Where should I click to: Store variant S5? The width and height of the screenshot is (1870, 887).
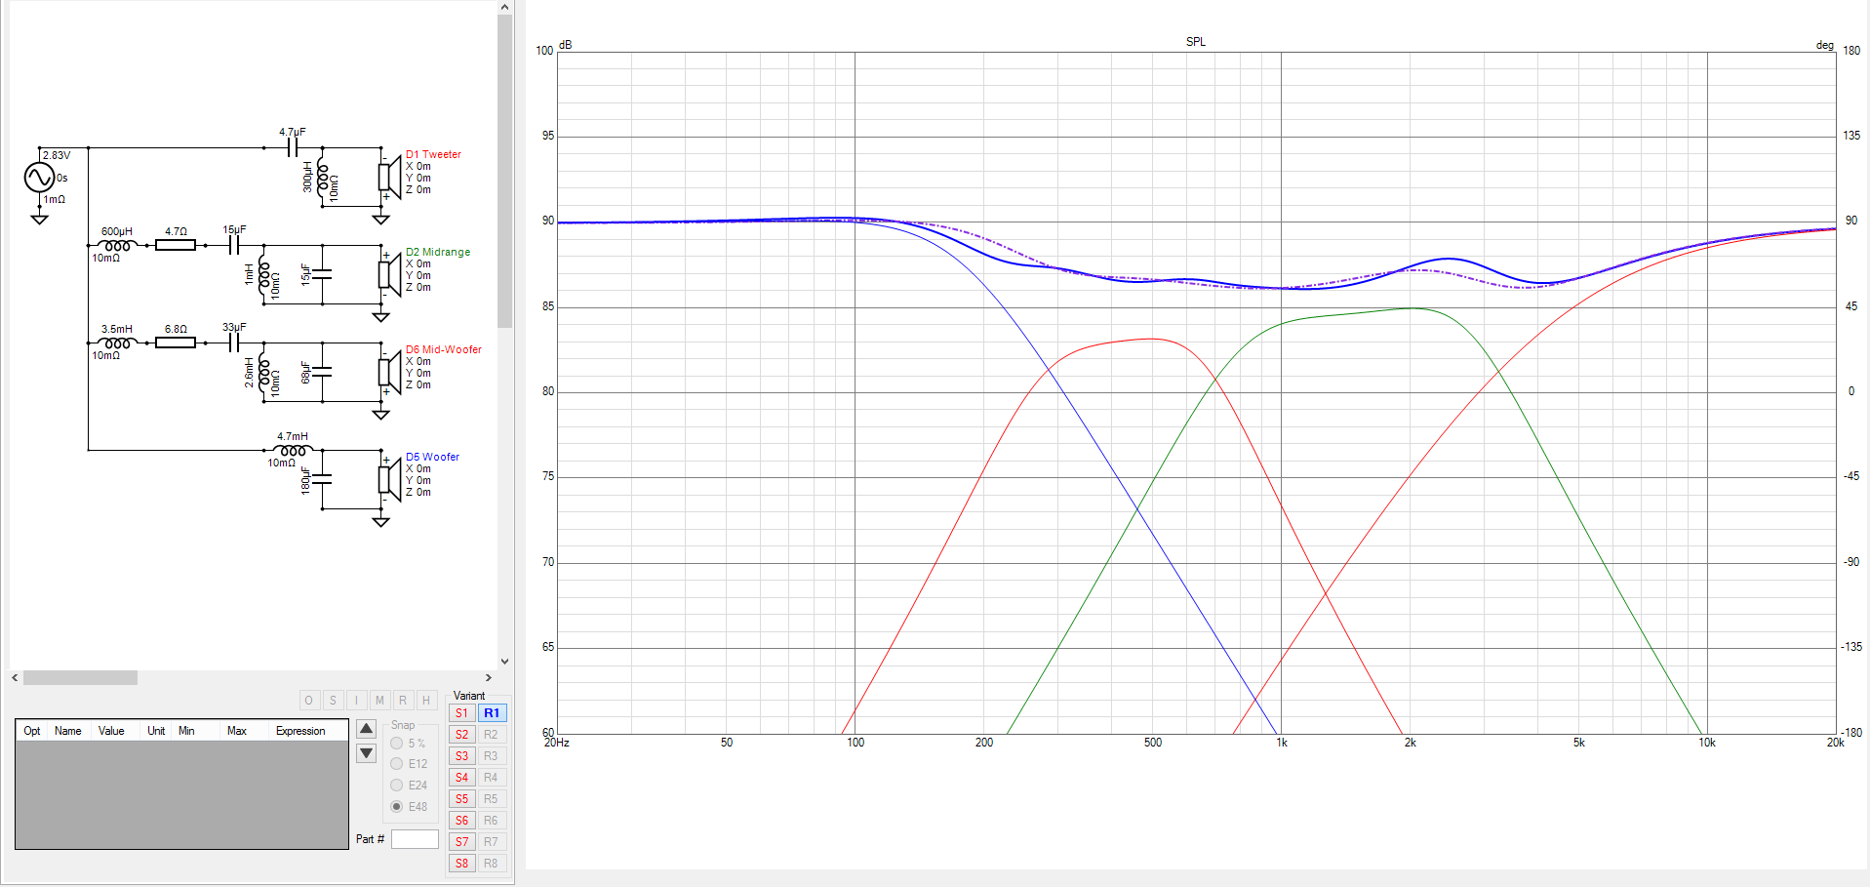(461, 799)
